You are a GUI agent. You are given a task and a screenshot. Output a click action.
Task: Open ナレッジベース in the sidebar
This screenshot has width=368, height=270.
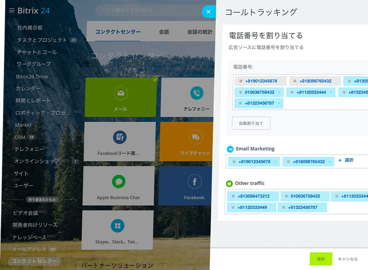pos(29,237)
